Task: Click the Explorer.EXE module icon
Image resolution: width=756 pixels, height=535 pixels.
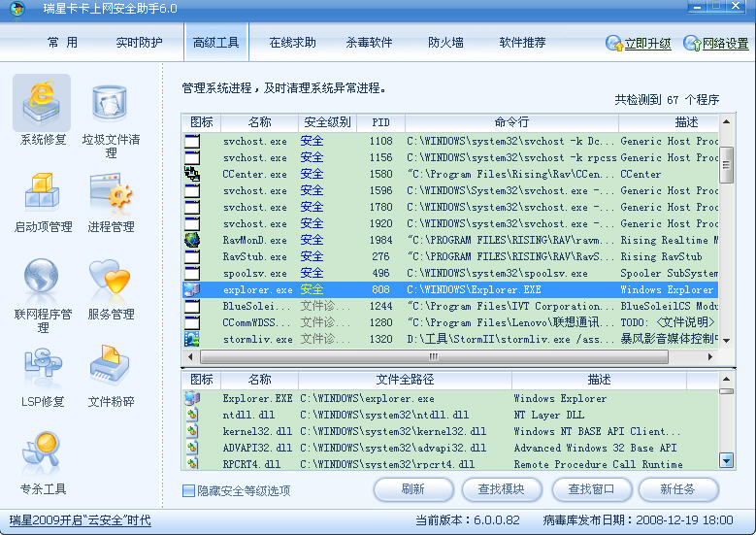Action: (192, 398)
